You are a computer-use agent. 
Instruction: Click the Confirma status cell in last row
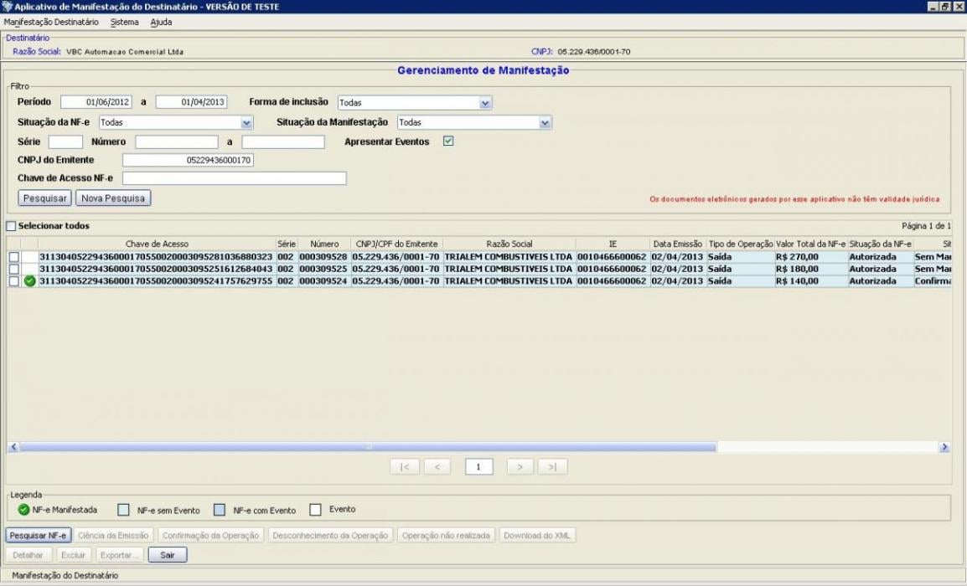tap(933, 281)
